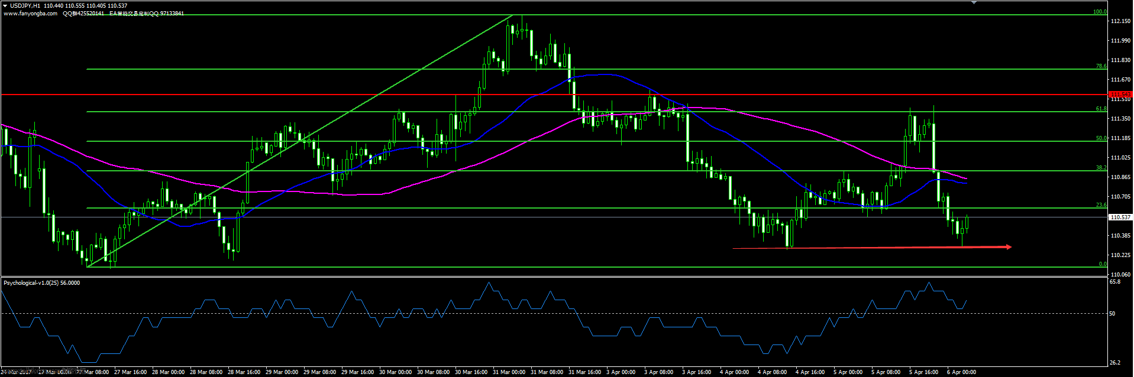
Task: Click the 31 Mar 00:00 time label
Action: 509,372
